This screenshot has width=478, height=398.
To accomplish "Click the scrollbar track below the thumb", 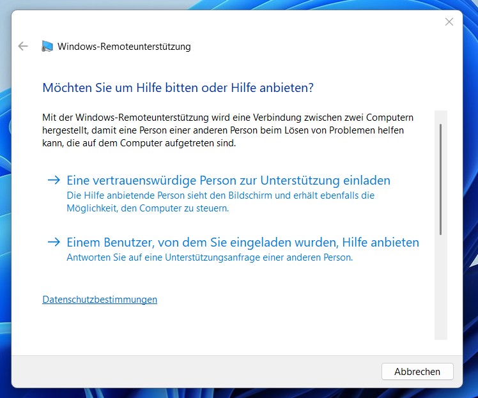I will pyautogui.click(x=440, y=287).
